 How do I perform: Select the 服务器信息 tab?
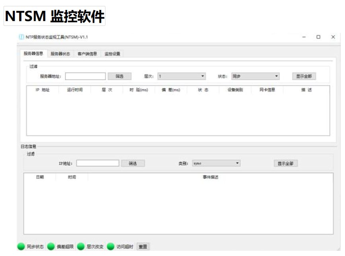click(33, 53)
